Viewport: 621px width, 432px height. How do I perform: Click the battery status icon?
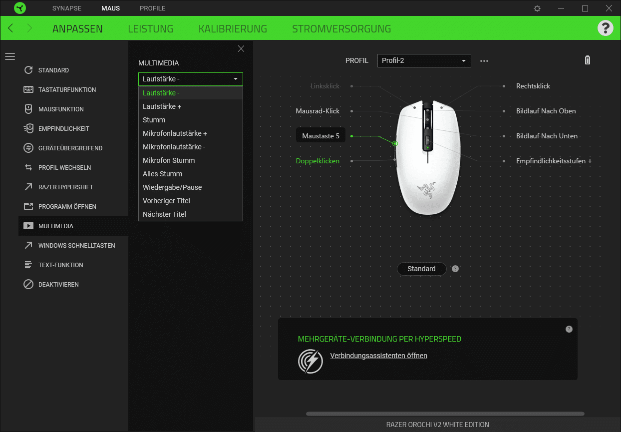(588, 60)
